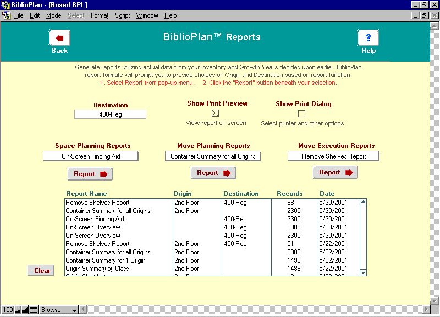Select Remove Shelves Report row with 51 records
This screenshot has height=317, width=440.
tap(212, 244)
